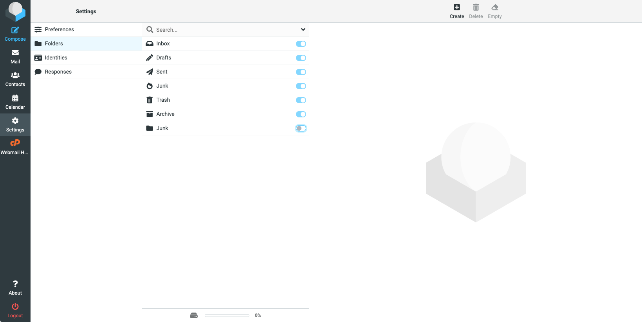Toggle the Trash folder subscription

click(x=301, y=100)
